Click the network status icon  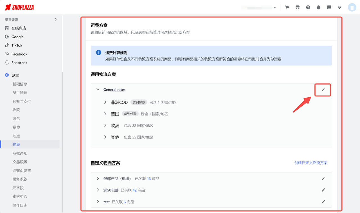[339, 7]
